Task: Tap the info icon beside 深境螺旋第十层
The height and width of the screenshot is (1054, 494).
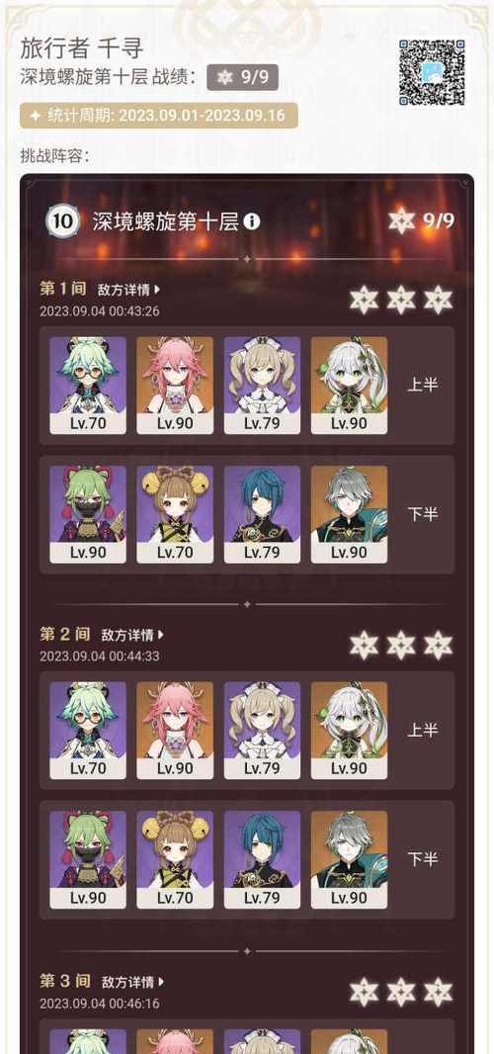Action: (x=251, y=221)
